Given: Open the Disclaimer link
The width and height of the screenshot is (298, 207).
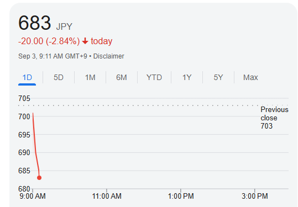Looking at the screenshot, I should pyautogui.click(x=108, y=56).
